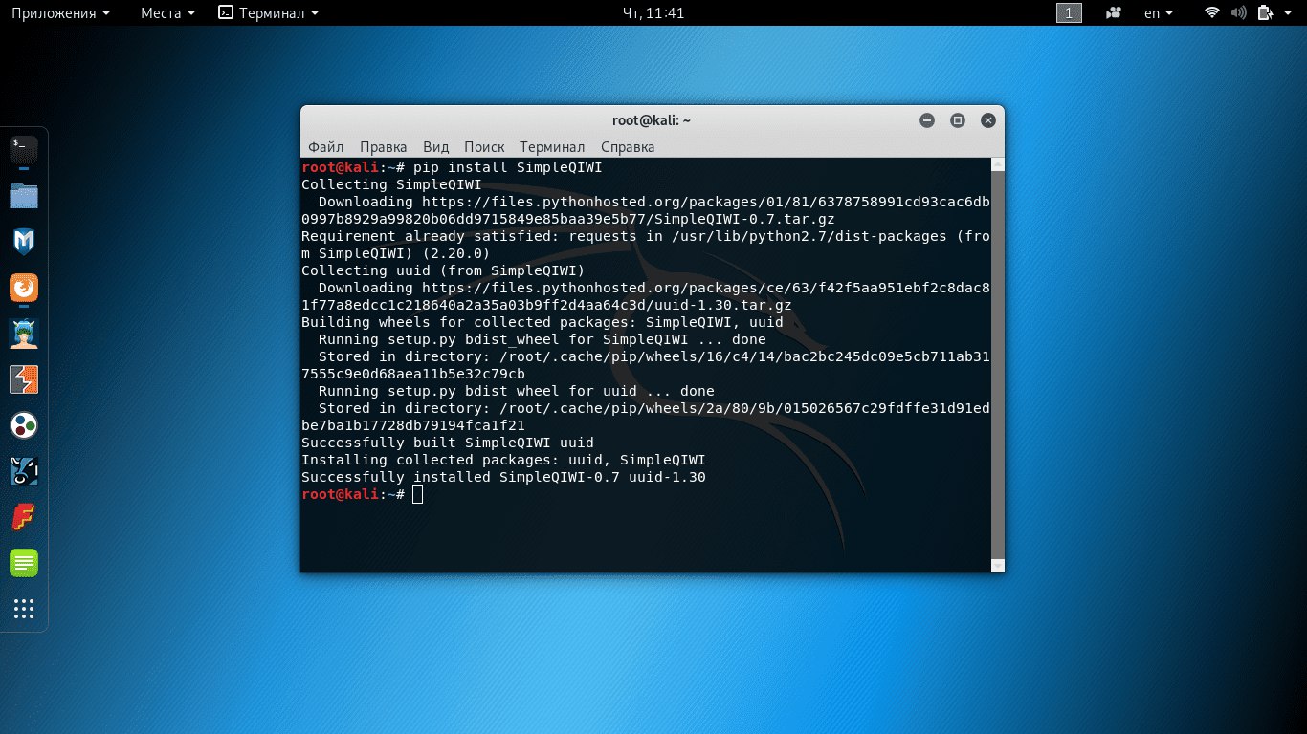Click 'Successfully built SimpleQIWI uuid' line
Viewport: 1307px width, 734px height.
(448, 443)
